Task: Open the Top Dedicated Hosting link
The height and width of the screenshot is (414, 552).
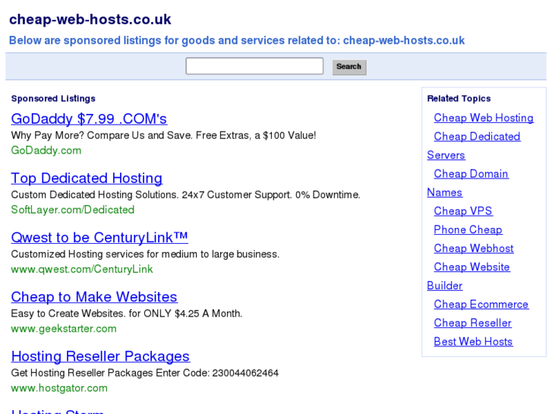Action: coord(87,178)
